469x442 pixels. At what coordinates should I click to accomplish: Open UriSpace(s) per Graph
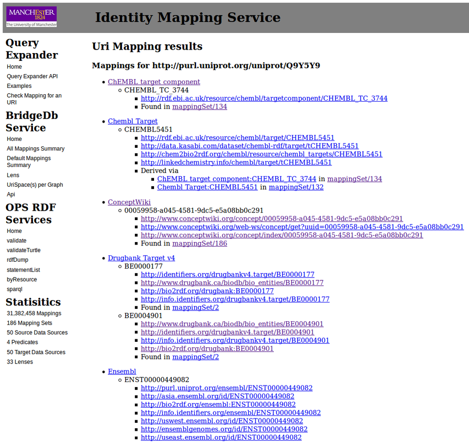click(x=35, y=185)
